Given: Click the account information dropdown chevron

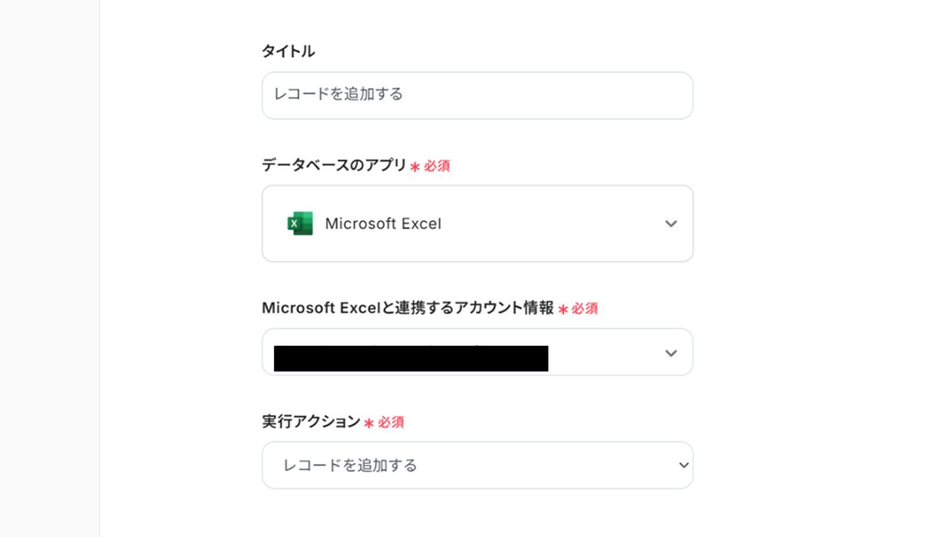Looking at the screenshot, I should pyautogui.click(x=671, y=353).
